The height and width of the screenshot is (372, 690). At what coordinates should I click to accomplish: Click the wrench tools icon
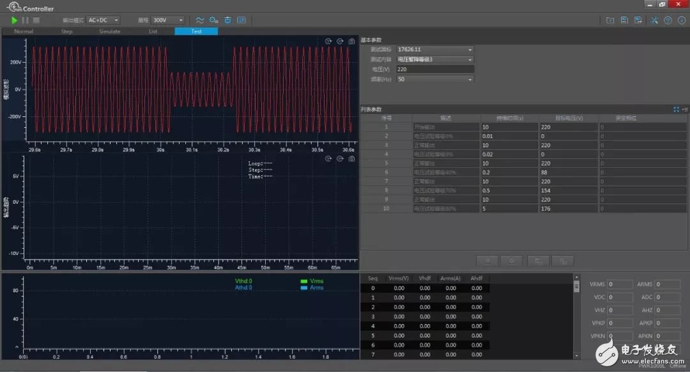[x=654, y=20]
